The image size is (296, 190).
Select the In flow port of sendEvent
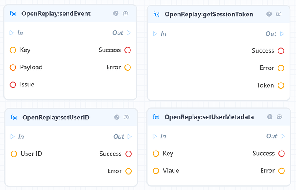(12, 33)
